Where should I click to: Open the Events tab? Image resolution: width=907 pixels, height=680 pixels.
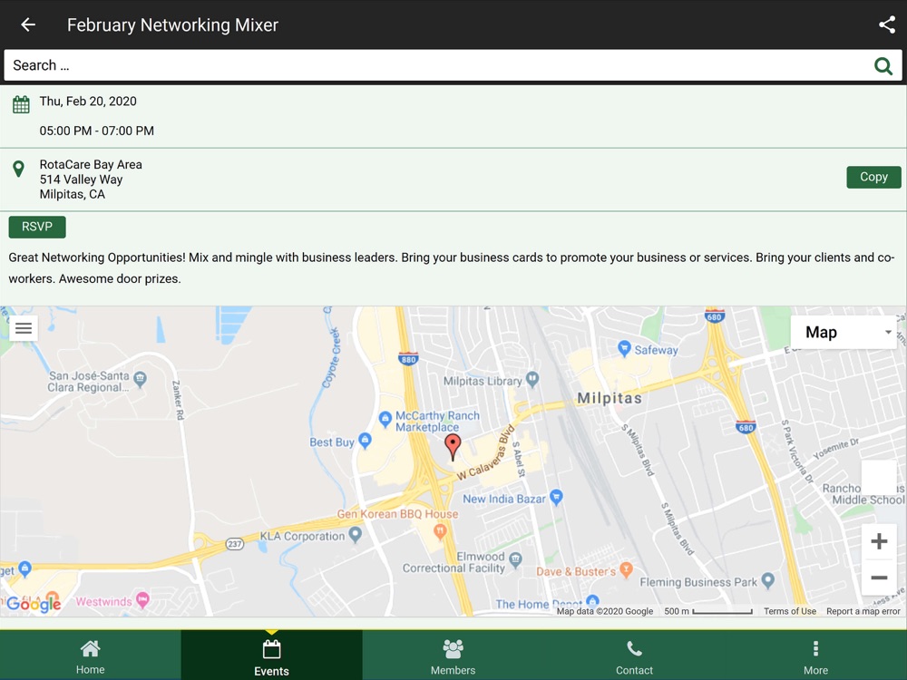coord(271,656)
